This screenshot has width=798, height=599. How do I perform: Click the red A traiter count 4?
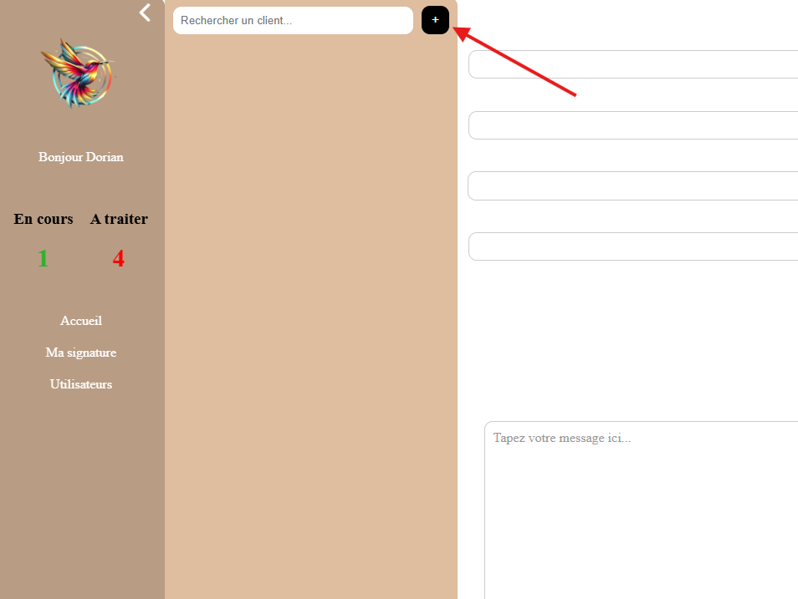click(x=119, y=259)
